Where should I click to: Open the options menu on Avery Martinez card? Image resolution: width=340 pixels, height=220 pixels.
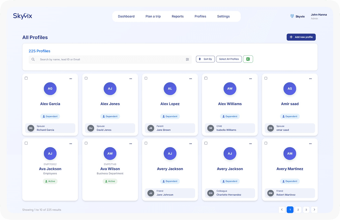tap(310, 143)
